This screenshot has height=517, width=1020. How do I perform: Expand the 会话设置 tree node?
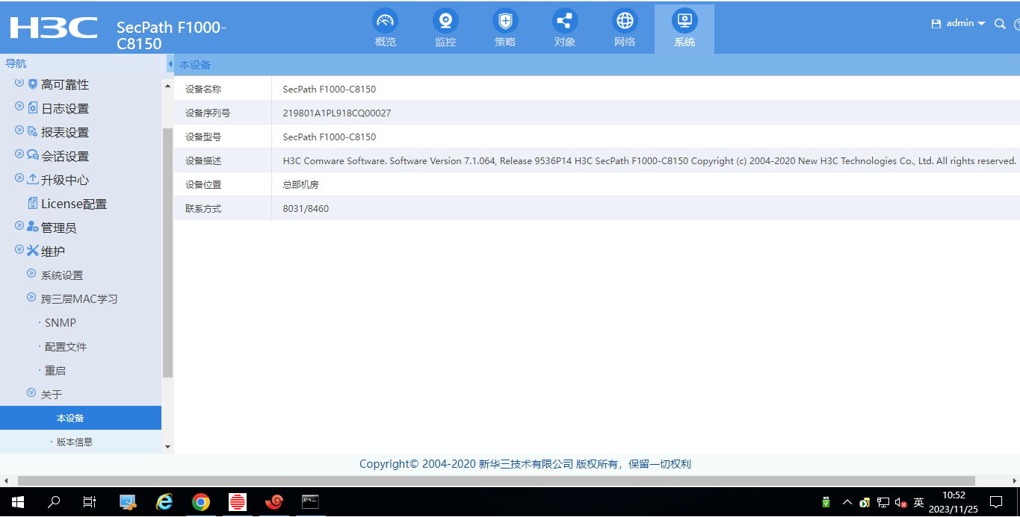pyautogui.click(x=19, y=155)
